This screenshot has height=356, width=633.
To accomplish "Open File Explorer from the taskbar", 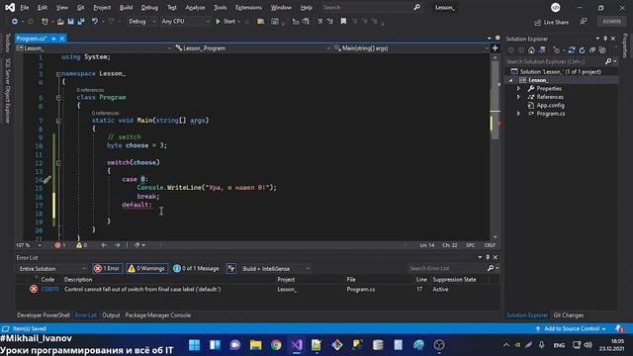I will click(x=255, y=345).
